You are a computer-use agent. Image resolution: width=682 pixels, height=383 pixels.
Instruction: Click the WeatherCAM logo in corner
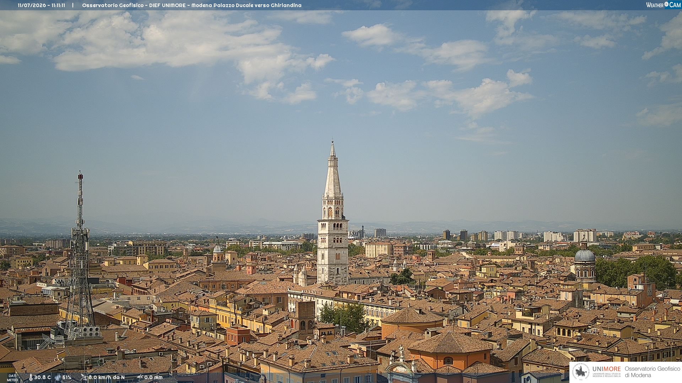[x=663, y=5]
